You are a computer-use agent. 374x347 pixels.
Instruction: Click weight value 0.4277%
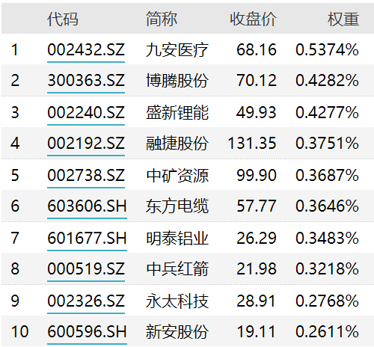click(x=327, y=112)
